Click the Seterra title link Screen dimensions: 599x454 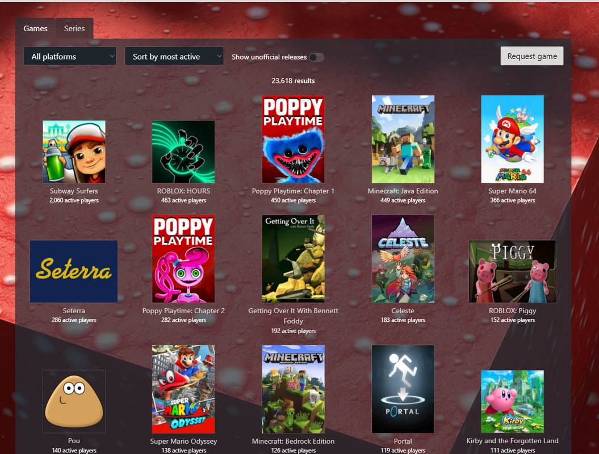pyautogui.click(x=74, y=311)
